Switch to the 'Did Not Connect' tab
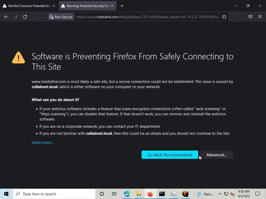 29,6
